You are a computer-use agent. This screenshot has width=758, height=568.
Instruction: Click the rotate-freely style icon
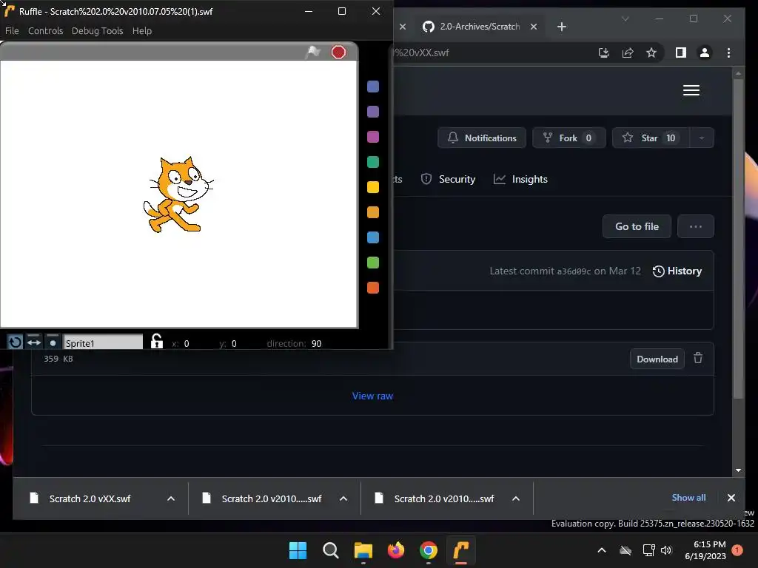[15, 342]
